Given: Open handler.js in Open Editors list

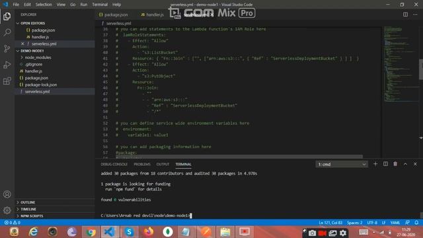Looking at the screenshot, I should [x=40, y=37].
